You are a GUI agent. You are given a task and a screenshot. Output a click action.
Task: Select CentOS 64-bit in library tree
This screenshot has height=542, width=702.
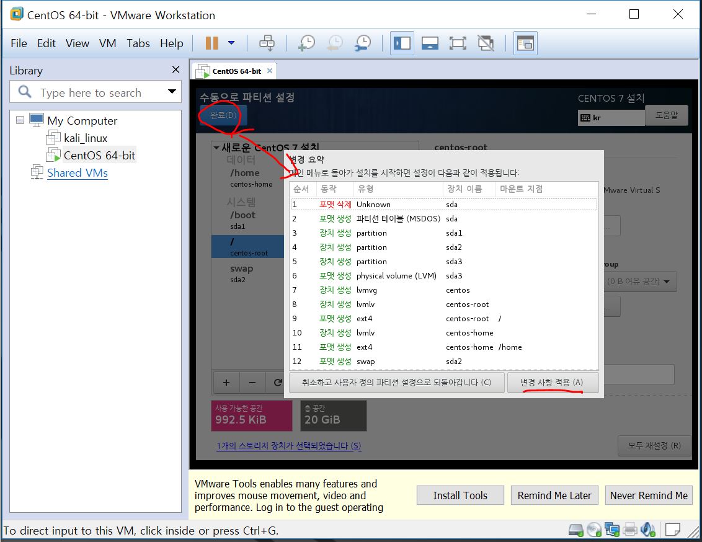99,155
